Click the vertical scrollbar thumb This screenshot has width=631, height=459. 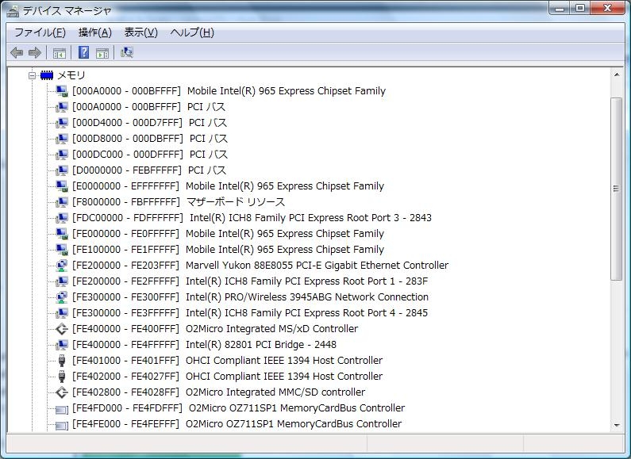pos(617,189)
